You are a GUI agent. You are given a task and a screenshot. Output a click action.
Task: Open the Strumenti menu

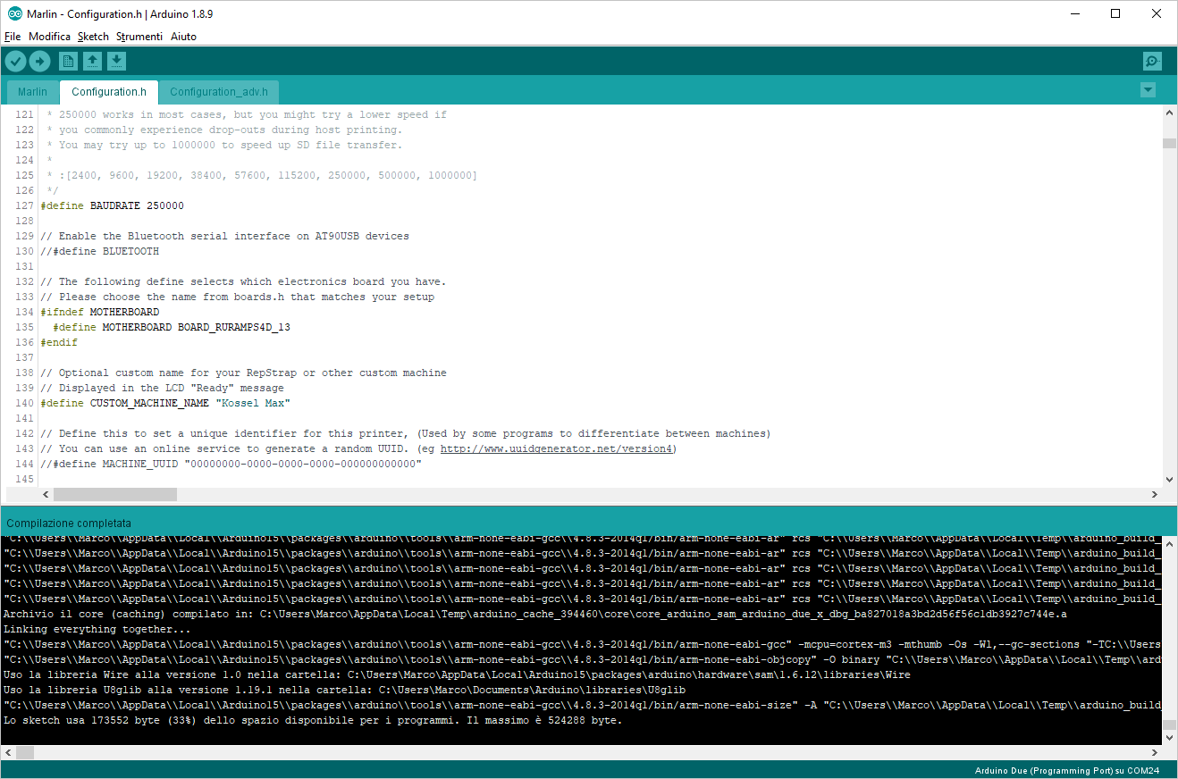pos(139,37)
